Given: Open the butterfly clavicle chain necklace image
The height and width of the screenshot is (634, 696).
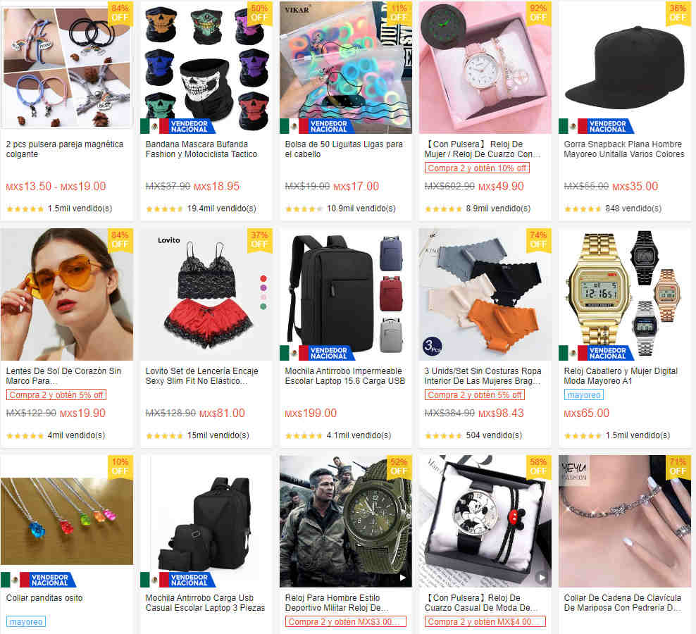Looking at the screenshot, I should click(x=625, y=521).
